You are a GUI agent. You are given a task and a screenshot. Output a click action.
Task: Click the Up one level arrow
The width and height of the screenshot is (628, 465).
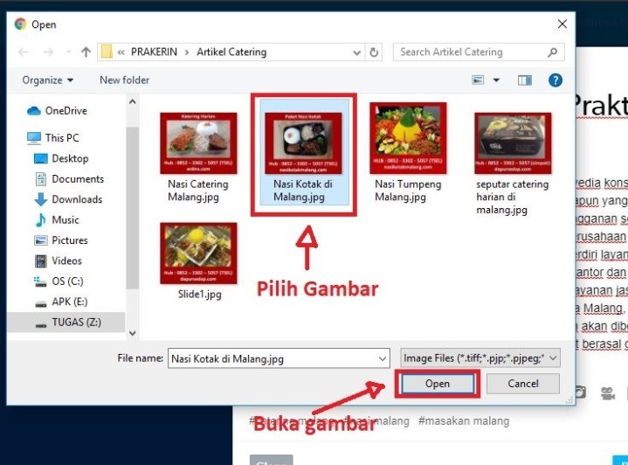[86, 52]
